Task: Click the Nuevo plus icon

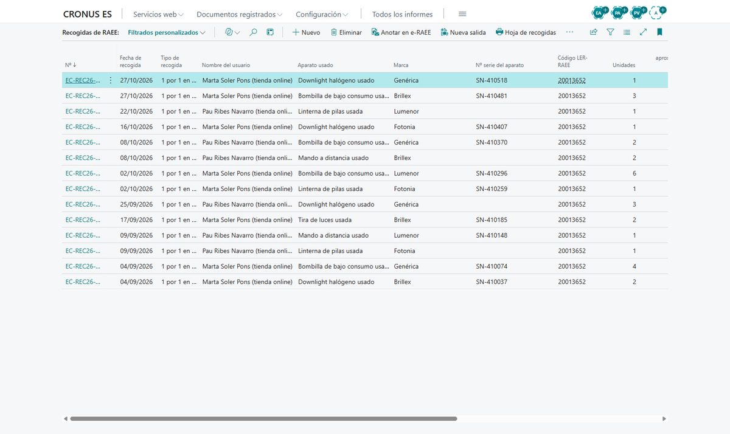Action: (296, 32)
